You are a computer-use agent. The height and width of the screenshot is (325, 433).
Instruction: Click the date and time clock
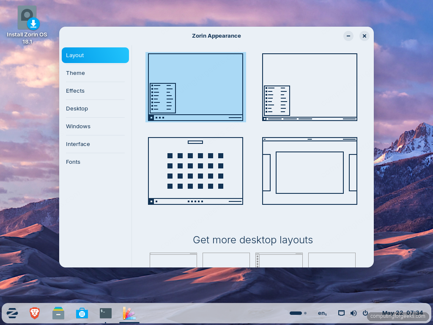403,313
